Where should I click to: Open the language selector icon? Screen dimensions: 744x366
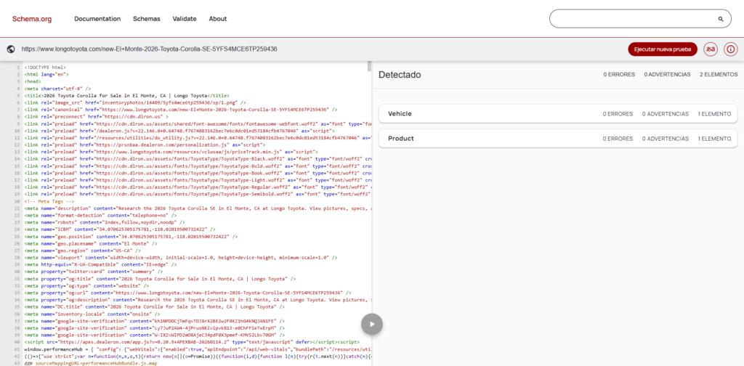711,49
